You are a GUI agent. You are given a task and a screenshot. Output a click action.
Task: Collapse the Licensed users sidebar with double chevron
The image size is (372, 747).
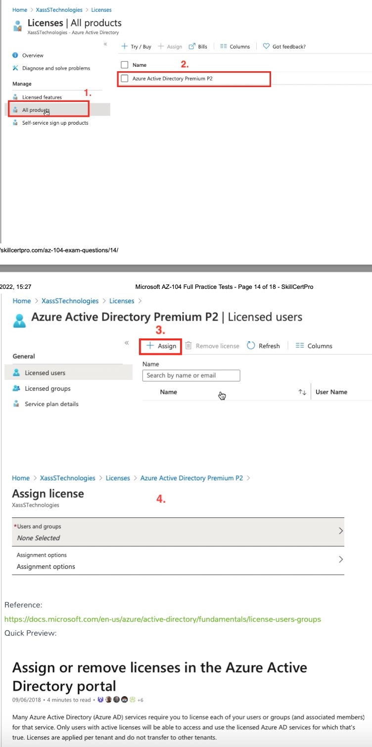tap(127, 342)
